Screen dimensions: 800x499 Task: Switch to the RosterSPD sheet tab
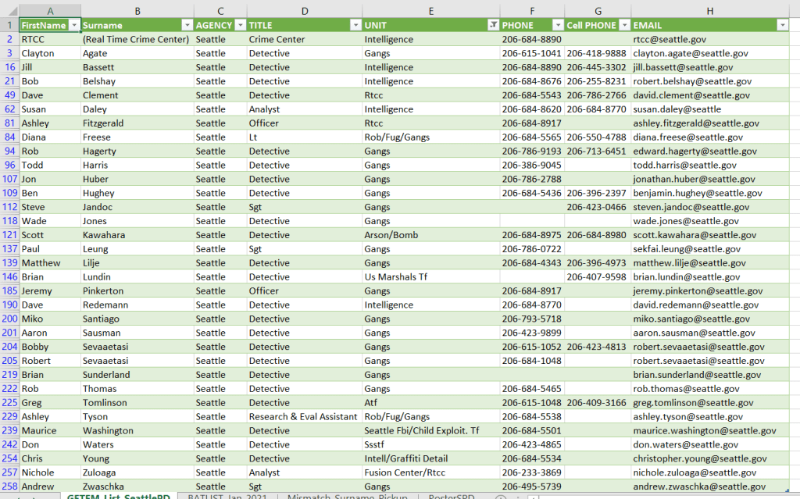[451, 496]
